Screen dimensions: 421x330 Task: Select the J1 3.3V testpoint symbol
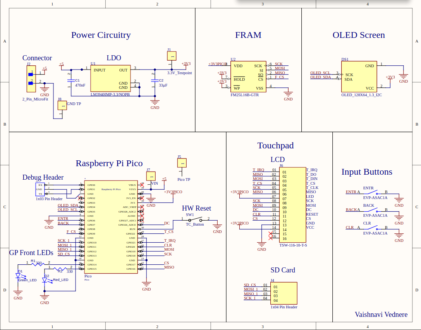172,56
